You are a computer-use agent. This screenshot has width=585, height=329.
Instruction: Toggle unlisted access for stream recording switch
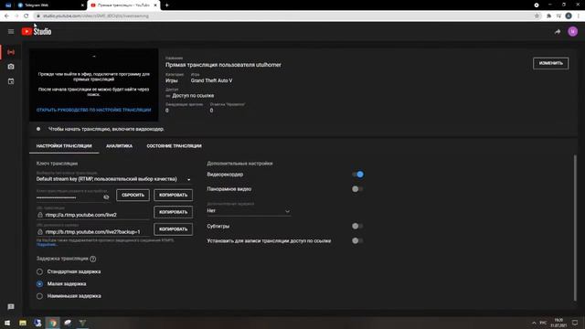click(x=357, y=241)
